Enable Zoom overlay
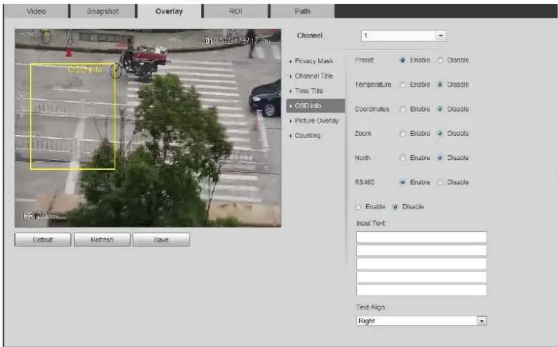This screenshot has height=347, width=558. (403, 134)
